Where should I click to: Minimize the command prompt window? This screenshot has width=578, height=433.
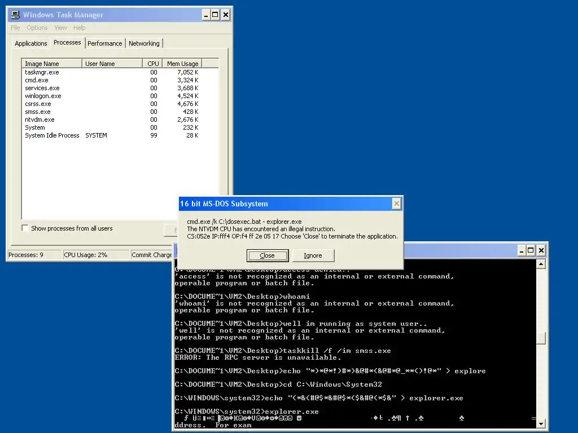[x=521, y=251]
